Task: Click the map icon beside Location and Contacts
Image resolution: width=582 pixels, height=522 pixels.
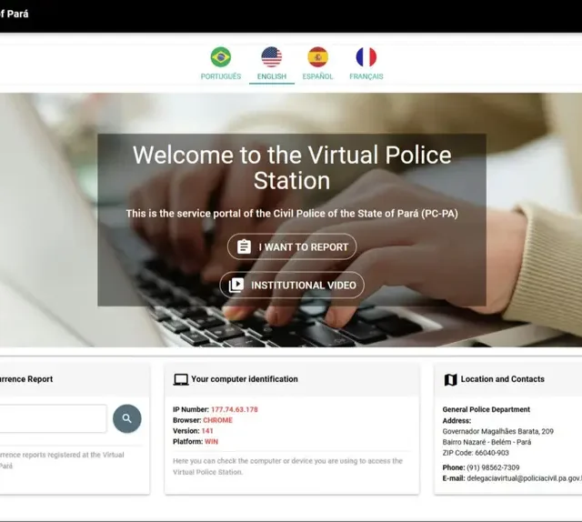Action: [x=450, y=379]
